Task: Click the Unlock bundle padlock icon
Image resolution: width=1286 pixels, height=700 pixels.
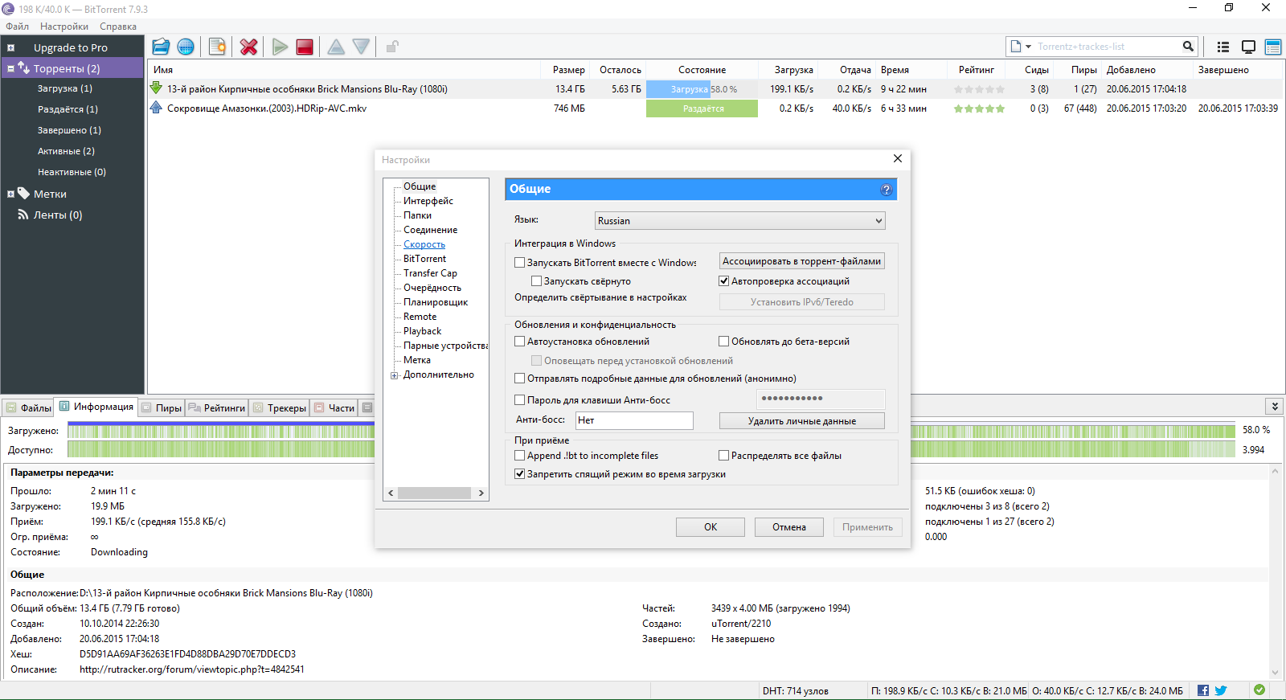Action: coord(392,47)
